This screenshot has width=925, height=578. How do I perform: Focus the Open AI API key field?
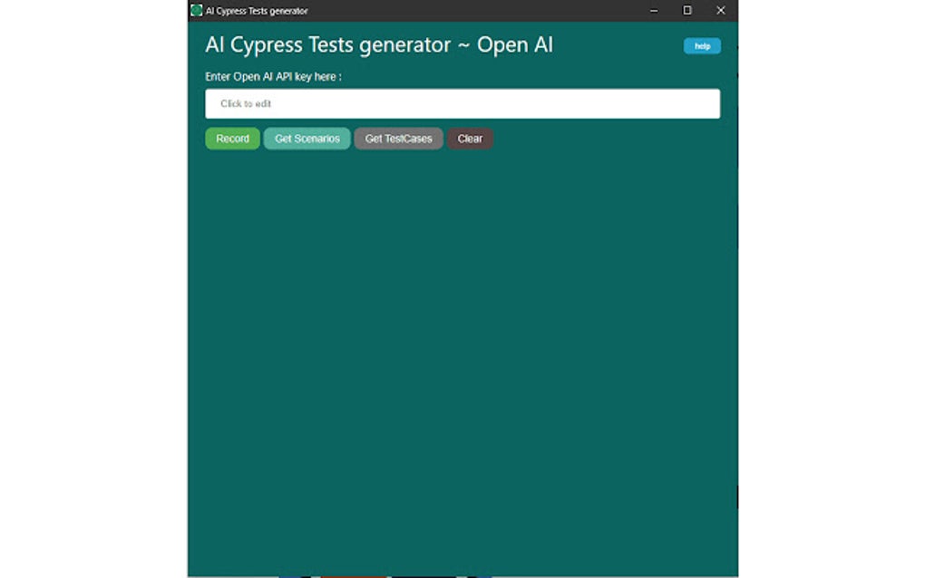tap(462, 103)
